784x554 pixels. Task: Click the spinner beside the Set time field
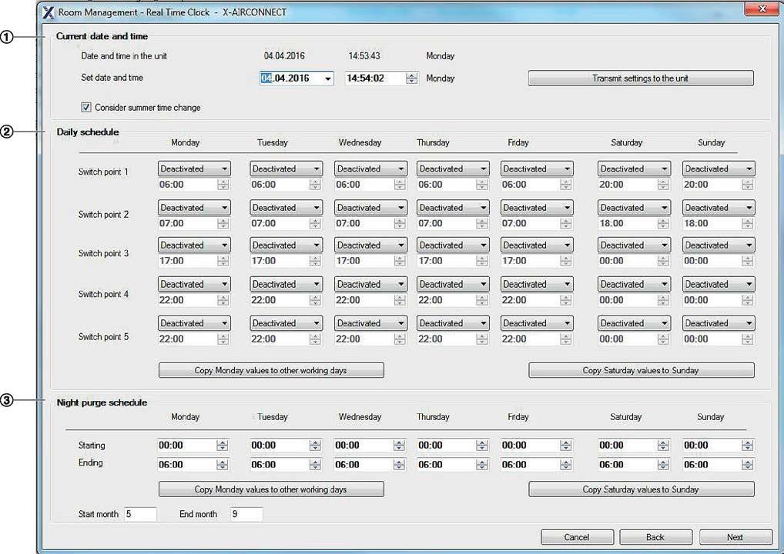pyautogui.click(x=412, y=78)
